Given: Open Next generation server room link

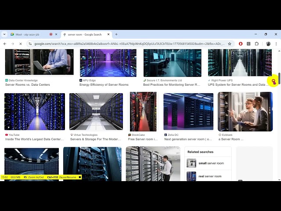Looking at the screenshot, I should point(188,139).
